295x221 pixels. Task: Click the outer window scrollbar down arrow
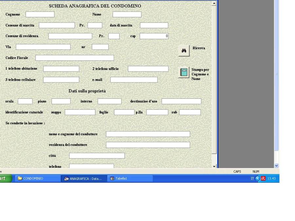[x=276, y=166]
